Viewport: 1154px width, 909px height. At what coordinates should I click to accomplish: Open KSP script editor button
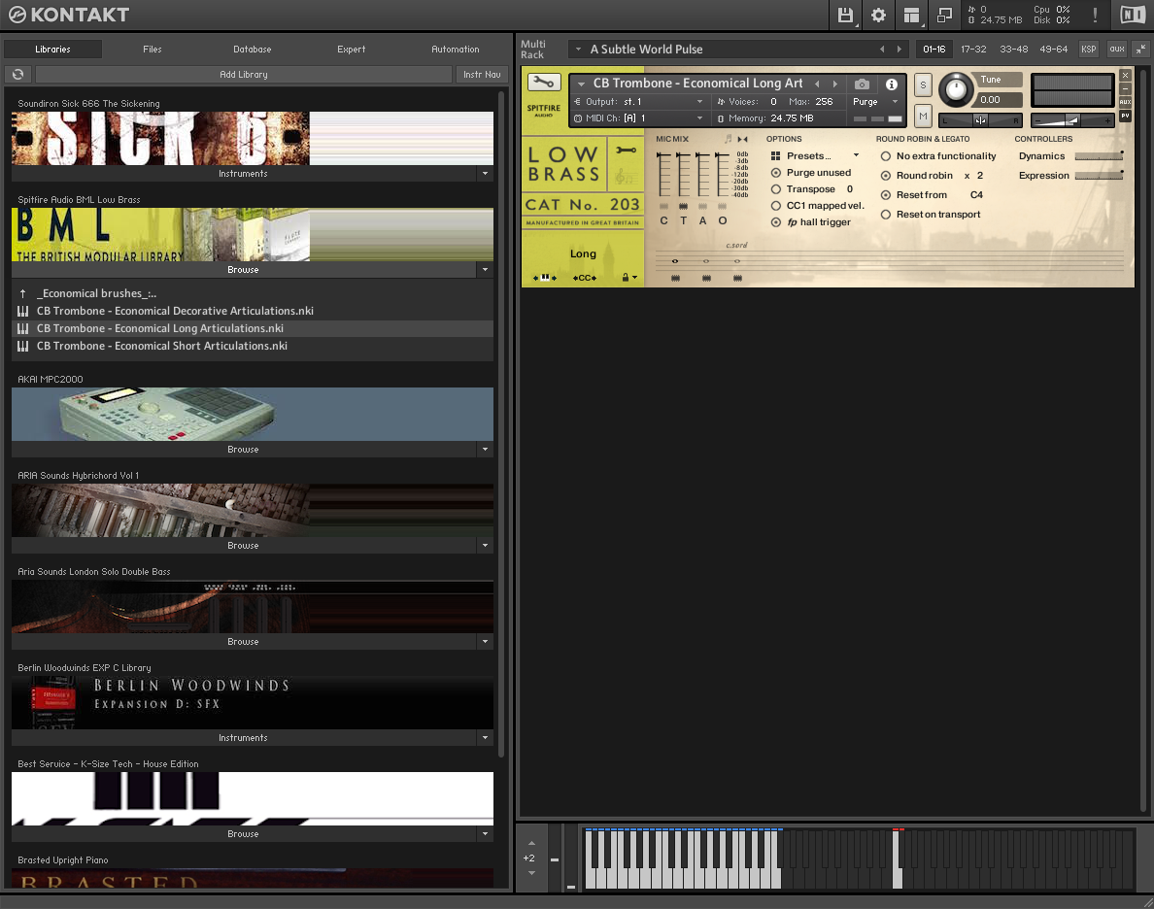pyautogui.click(x=1089, y=50)
